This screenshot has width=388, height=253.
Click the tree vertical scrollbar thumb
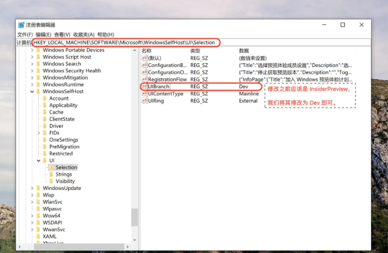[x=134, y=217]
